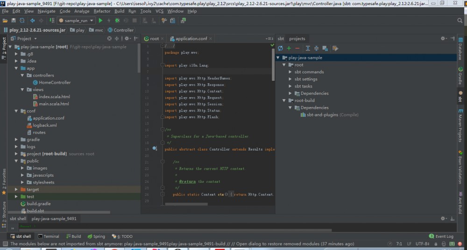The height and width of the screenshot is (250, 467).
Task: Switch to the application.conf editor tab
Action: click(191, 39)
